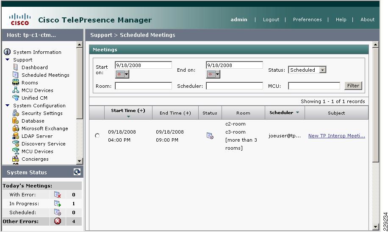Click the Security Settings icon
388x232 pixels.
[16, 113]
